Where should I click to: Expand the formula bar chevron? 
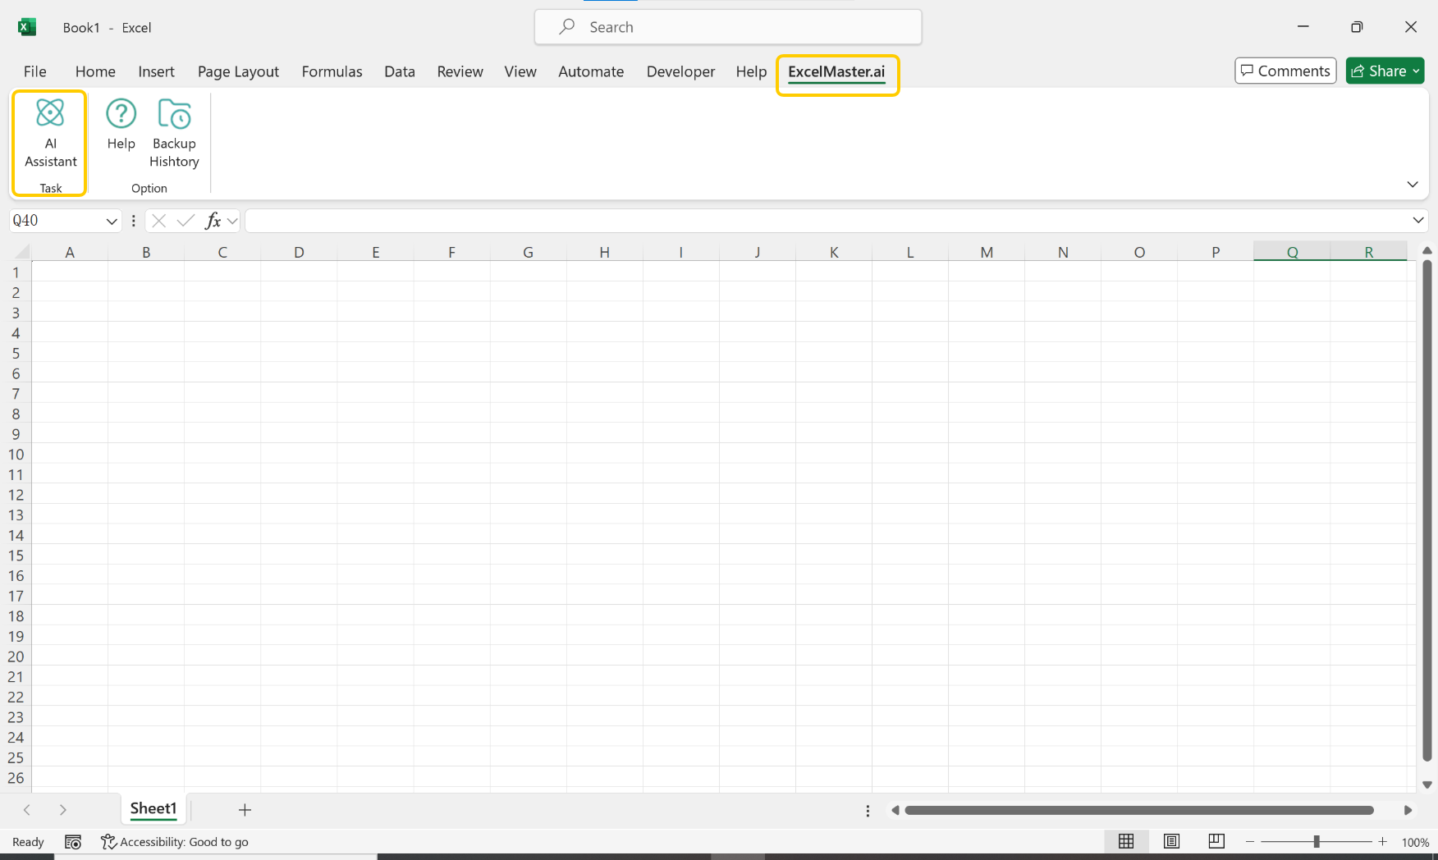(x=1417, y=220)
